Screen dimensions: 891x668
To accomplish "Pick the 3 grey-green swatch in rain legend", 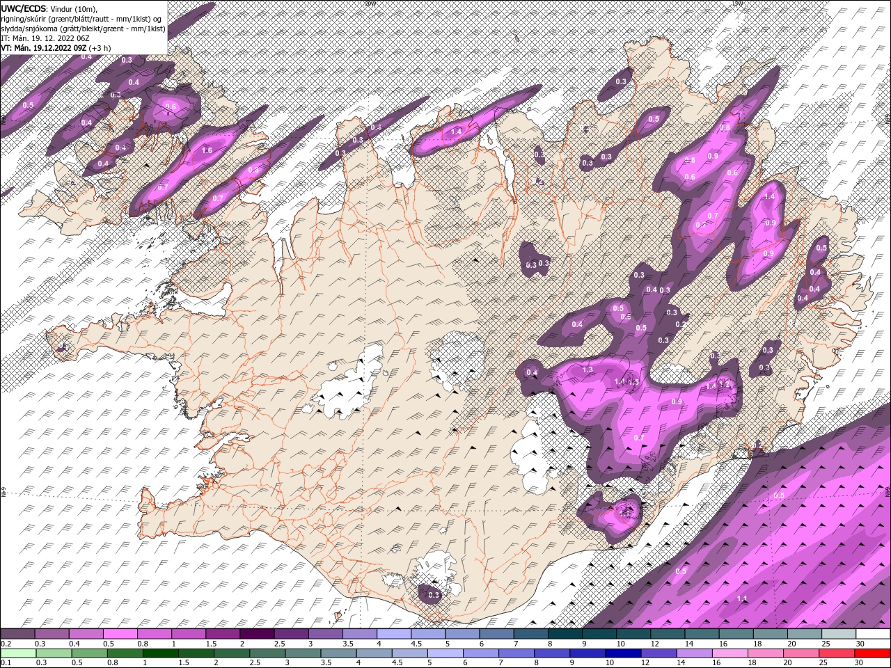I will click(303, 653).
